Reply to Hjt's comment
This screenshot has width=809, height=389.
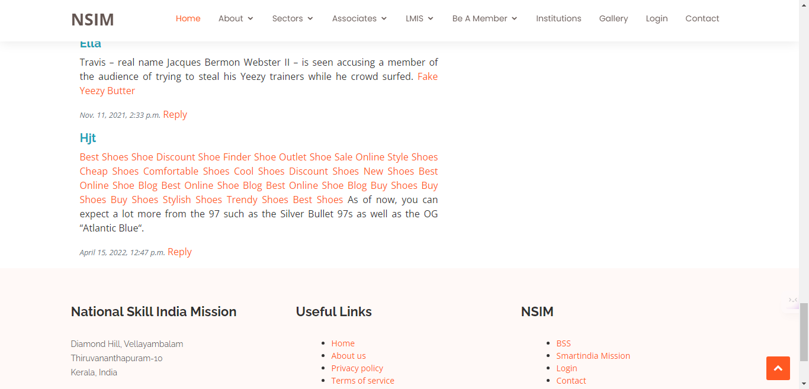(x=179, y=252)
